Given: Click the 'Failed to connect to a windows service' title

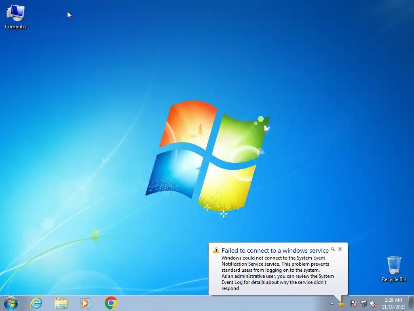Looking at the screenshot, I should coord(275,250).
